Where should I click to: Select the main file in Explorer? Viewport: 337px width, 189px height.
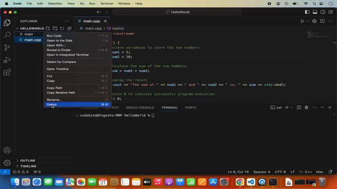tap(28, 34)
